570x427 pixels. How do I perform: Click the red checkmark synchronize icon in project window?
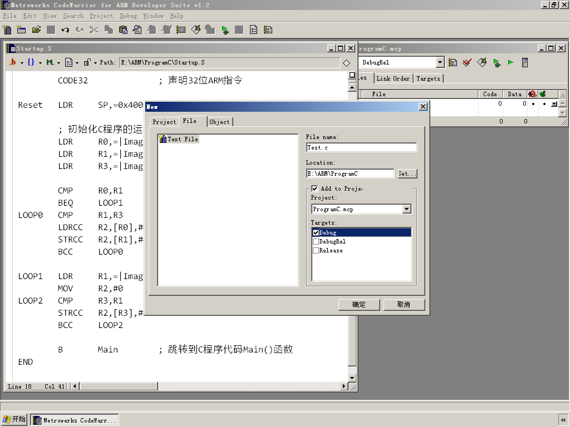tap(467, 62)
